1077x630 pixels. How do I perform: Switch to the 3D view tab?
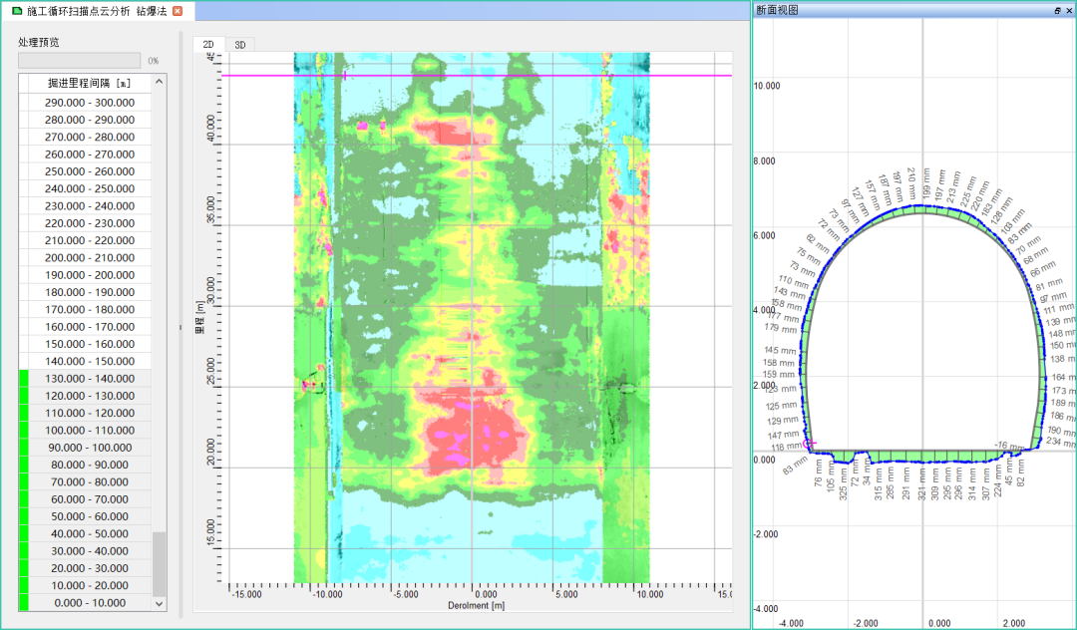(239, 45)
